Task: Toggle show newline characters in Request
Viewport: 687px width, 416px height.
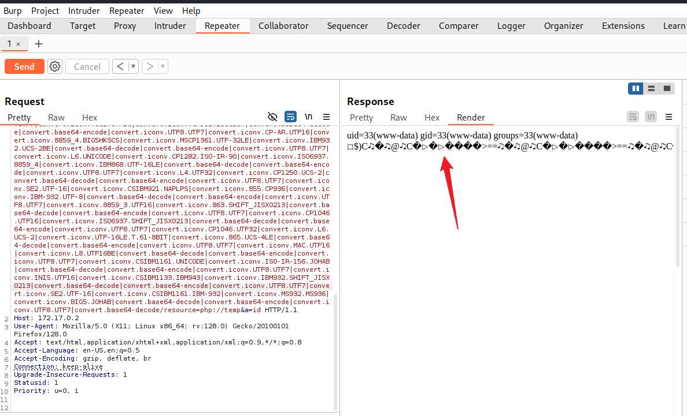Action: pos(308,117)
